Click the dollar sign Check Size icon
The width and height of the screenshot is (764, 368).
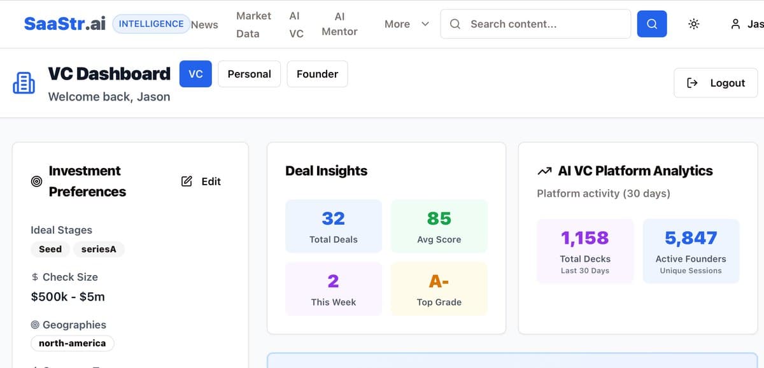pyautogui.click(x=35, y=277)
